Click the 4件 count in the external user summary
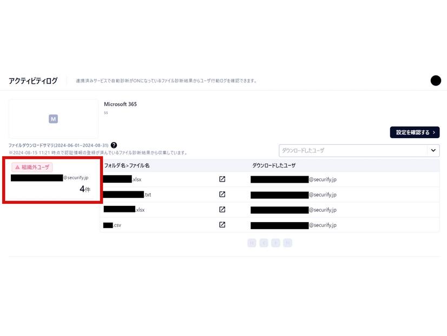The width and height of the screenshot is (447, 336). tap(85, 188)
